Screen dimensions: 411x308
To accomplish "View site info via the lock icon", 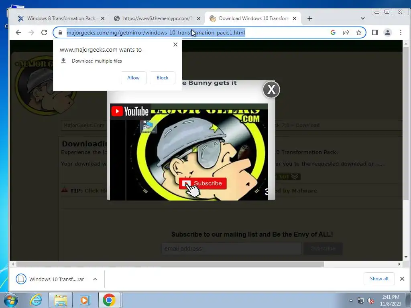I will coord(60,32).
